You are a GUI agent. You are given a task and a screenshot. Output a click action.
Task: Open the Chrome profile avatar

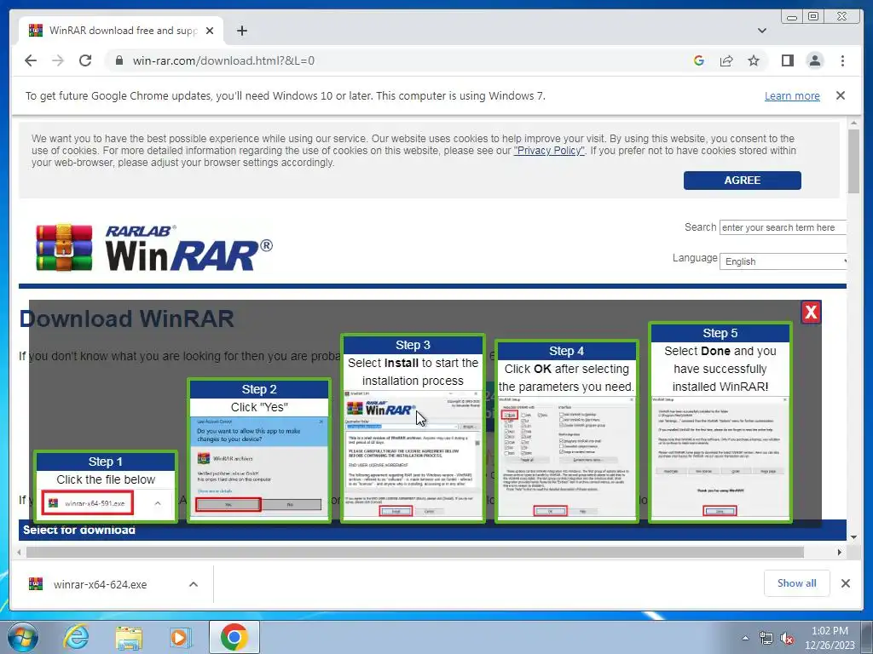pos(814,60)
